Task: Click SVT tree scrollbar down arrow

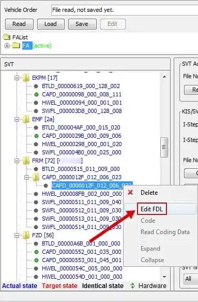Action: pos(164,277)
